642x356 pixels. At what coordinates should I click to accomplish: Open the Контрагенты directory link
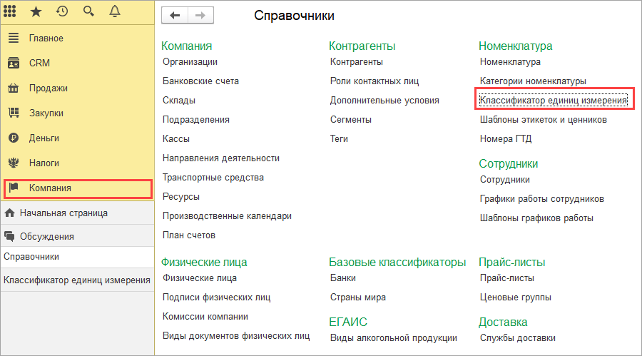(356, 62)
